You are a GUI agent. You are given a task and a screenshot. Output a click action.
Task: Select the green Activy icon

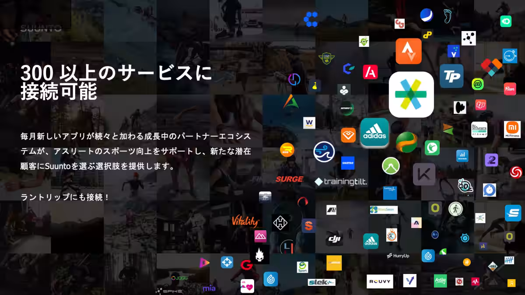click(440, 281)
